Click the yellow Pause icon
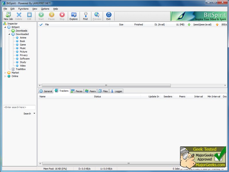 (x=52, y=16)
